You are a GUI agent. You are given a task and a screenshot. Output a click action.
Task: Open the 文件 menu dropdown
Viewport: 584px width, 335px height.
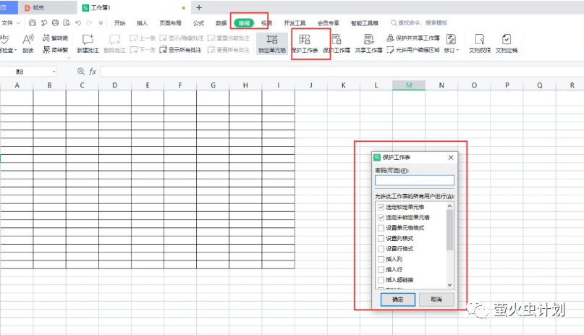coord(10,23)
